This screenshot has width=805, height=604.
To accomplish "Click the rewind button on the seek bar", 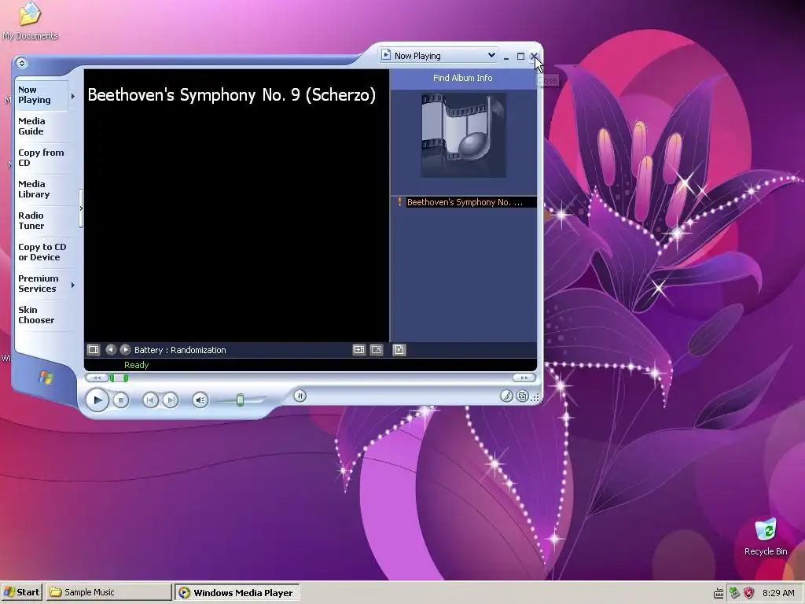I will pos(97,378).
